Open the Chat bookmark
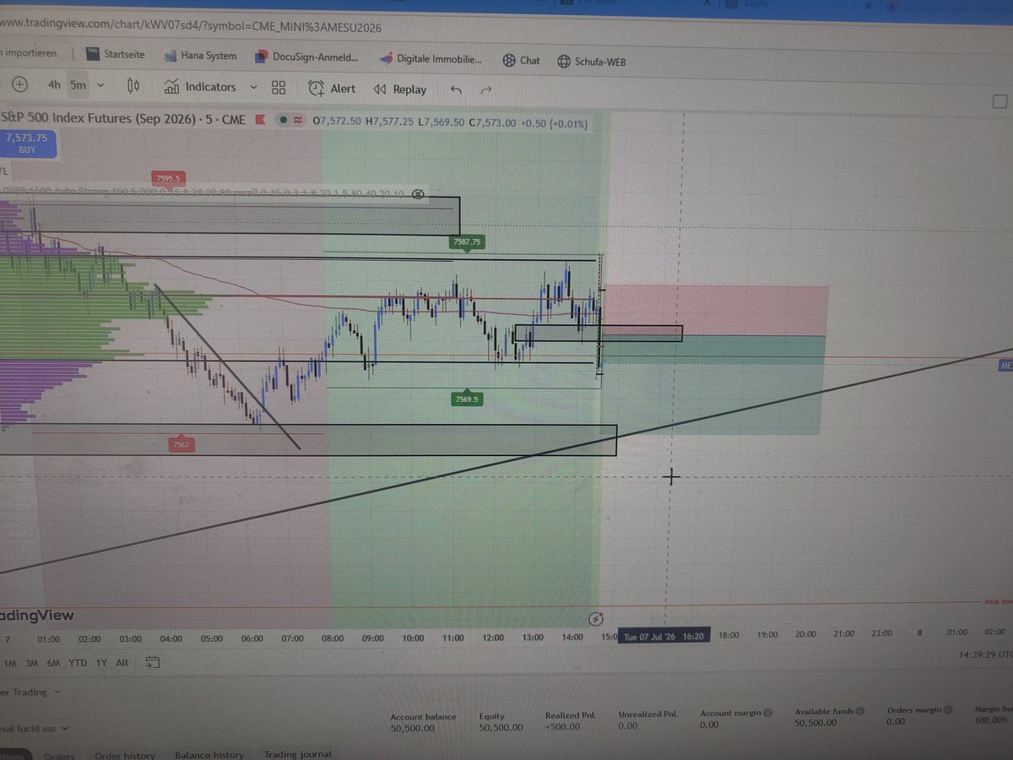This screenshot has height=760, width=1013. click(521, 60)
